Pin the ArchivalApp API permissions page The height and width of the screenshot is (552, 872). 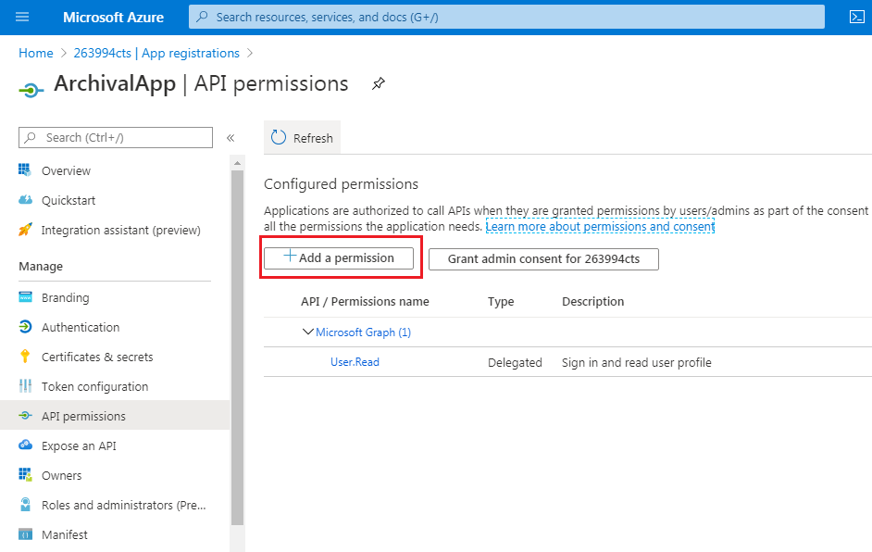[379, 84]
